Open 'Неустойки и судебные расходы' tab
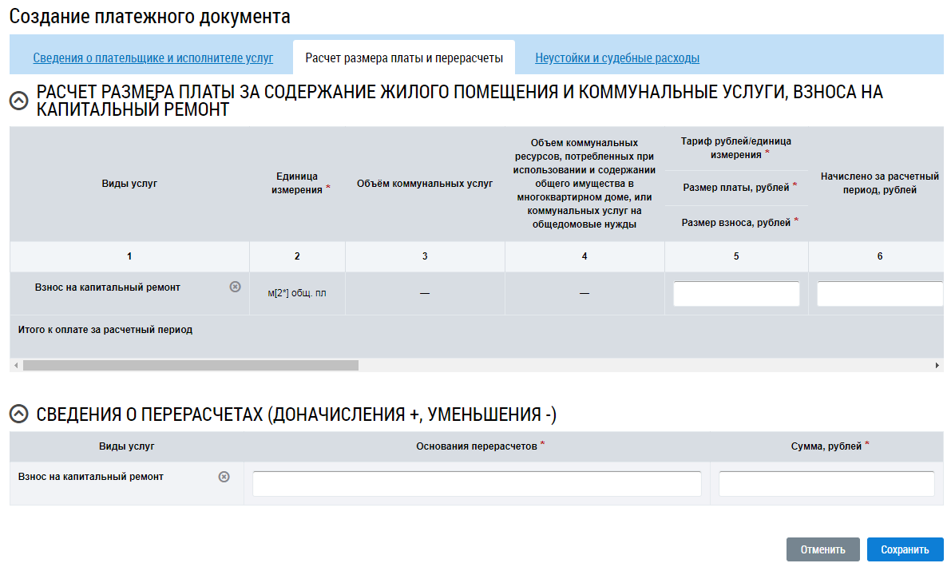 [x=616, y=58]
